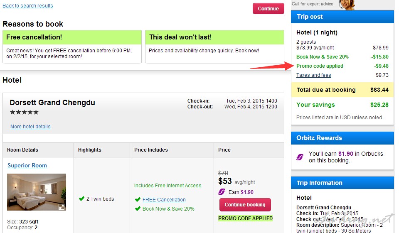The image size is (399, 233).
Task: Click checkmark beside FREE Cancellation
Action: [138, 199]
